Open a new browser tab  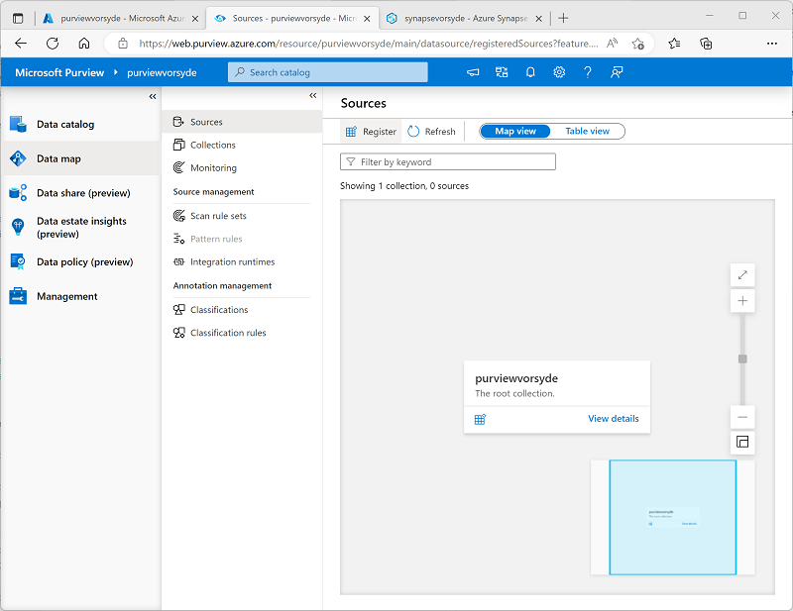point(563,18)
